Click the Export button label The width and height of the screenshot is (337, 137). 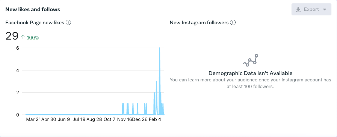pyautogui.click(x=311, y=9)
